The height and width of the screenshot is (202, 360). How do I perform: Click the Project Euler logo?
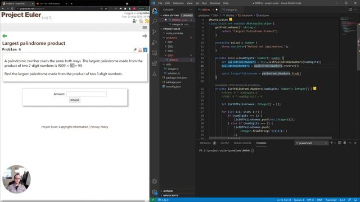click(x=26, y=16)
